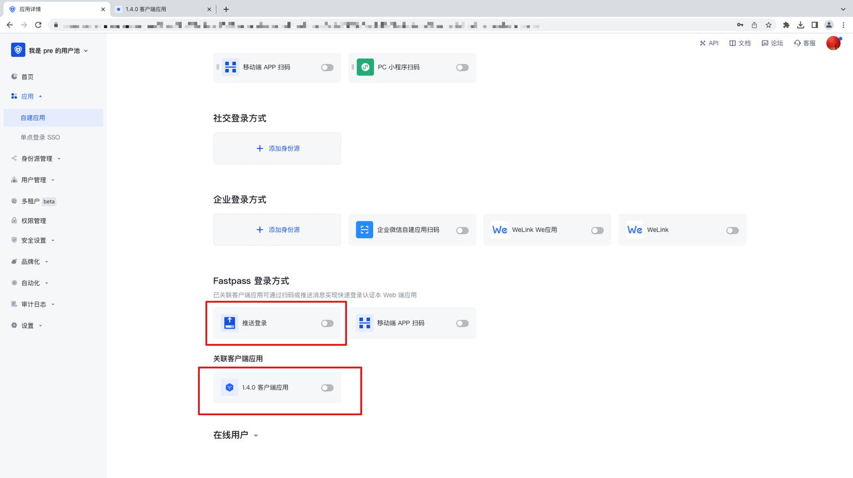Click the 1.4.0 客户端应用 cube icon
The image size is (853, 478).
pyautogui.click(x=229, y=387)
